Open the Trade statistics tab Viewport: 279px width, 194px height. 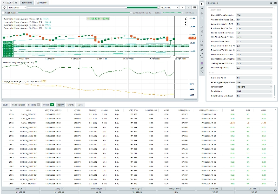pyautogui.click(x=19, y=105)
